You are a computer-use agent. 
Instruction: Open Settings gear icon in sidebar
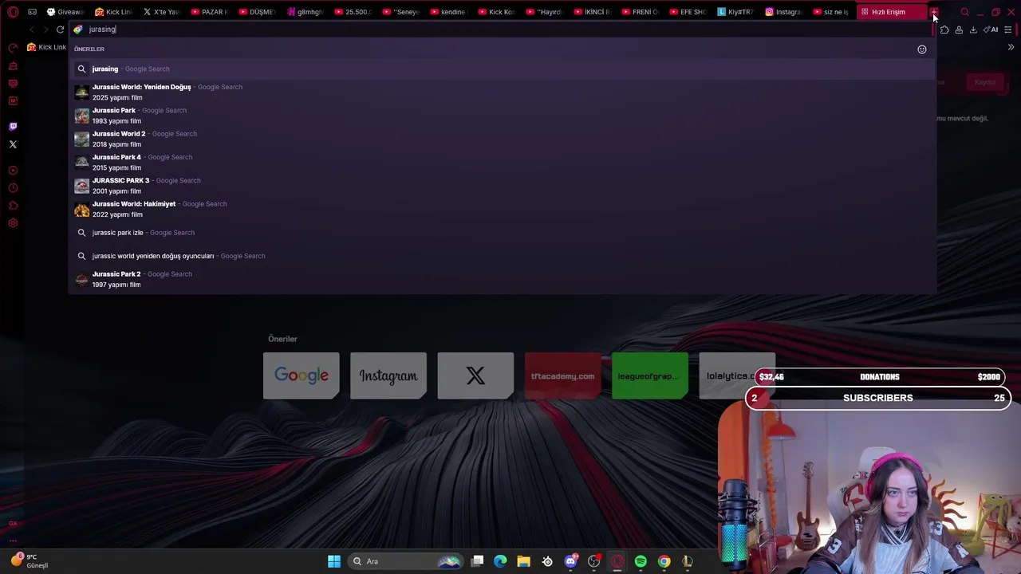point(13,223)
